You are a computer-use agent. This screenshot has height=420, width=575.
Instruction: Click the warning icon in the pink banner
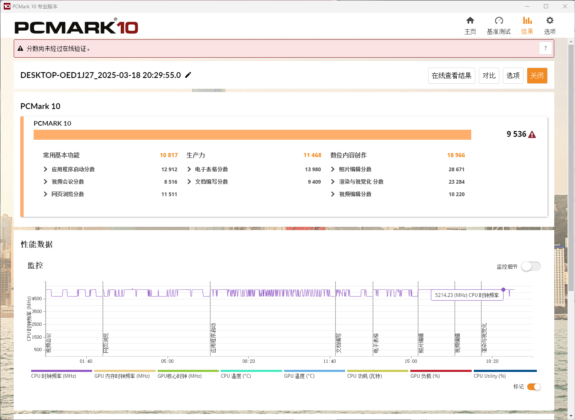(20, 49)
